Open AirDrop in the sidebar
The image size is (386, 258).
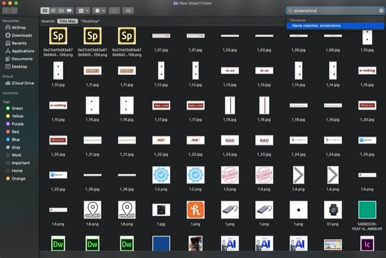(x=19, y=28)
